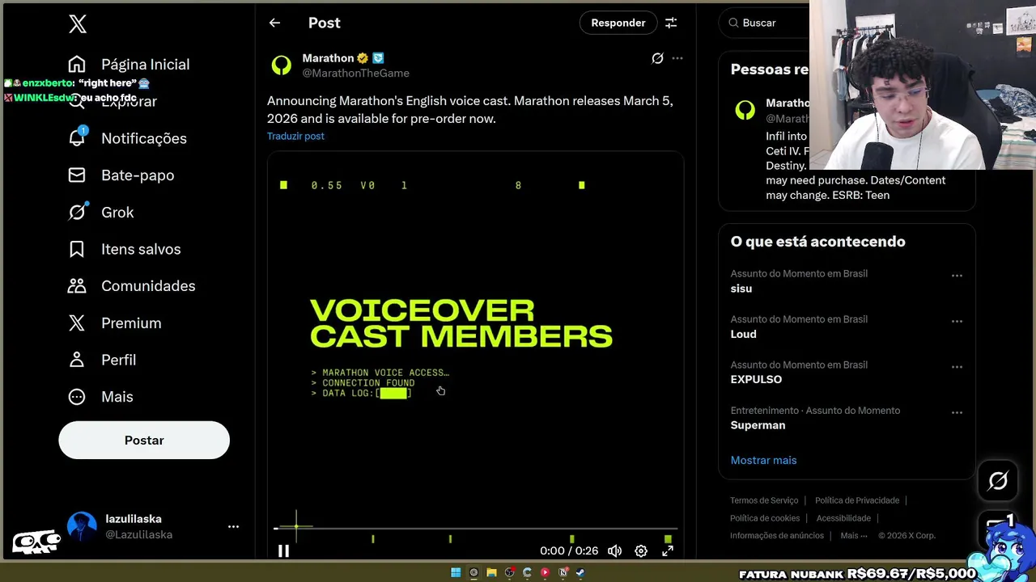1036x582 pixels.
Task: Click the Explorar magnifier icon in sidebar
Action: coord(77,102)
